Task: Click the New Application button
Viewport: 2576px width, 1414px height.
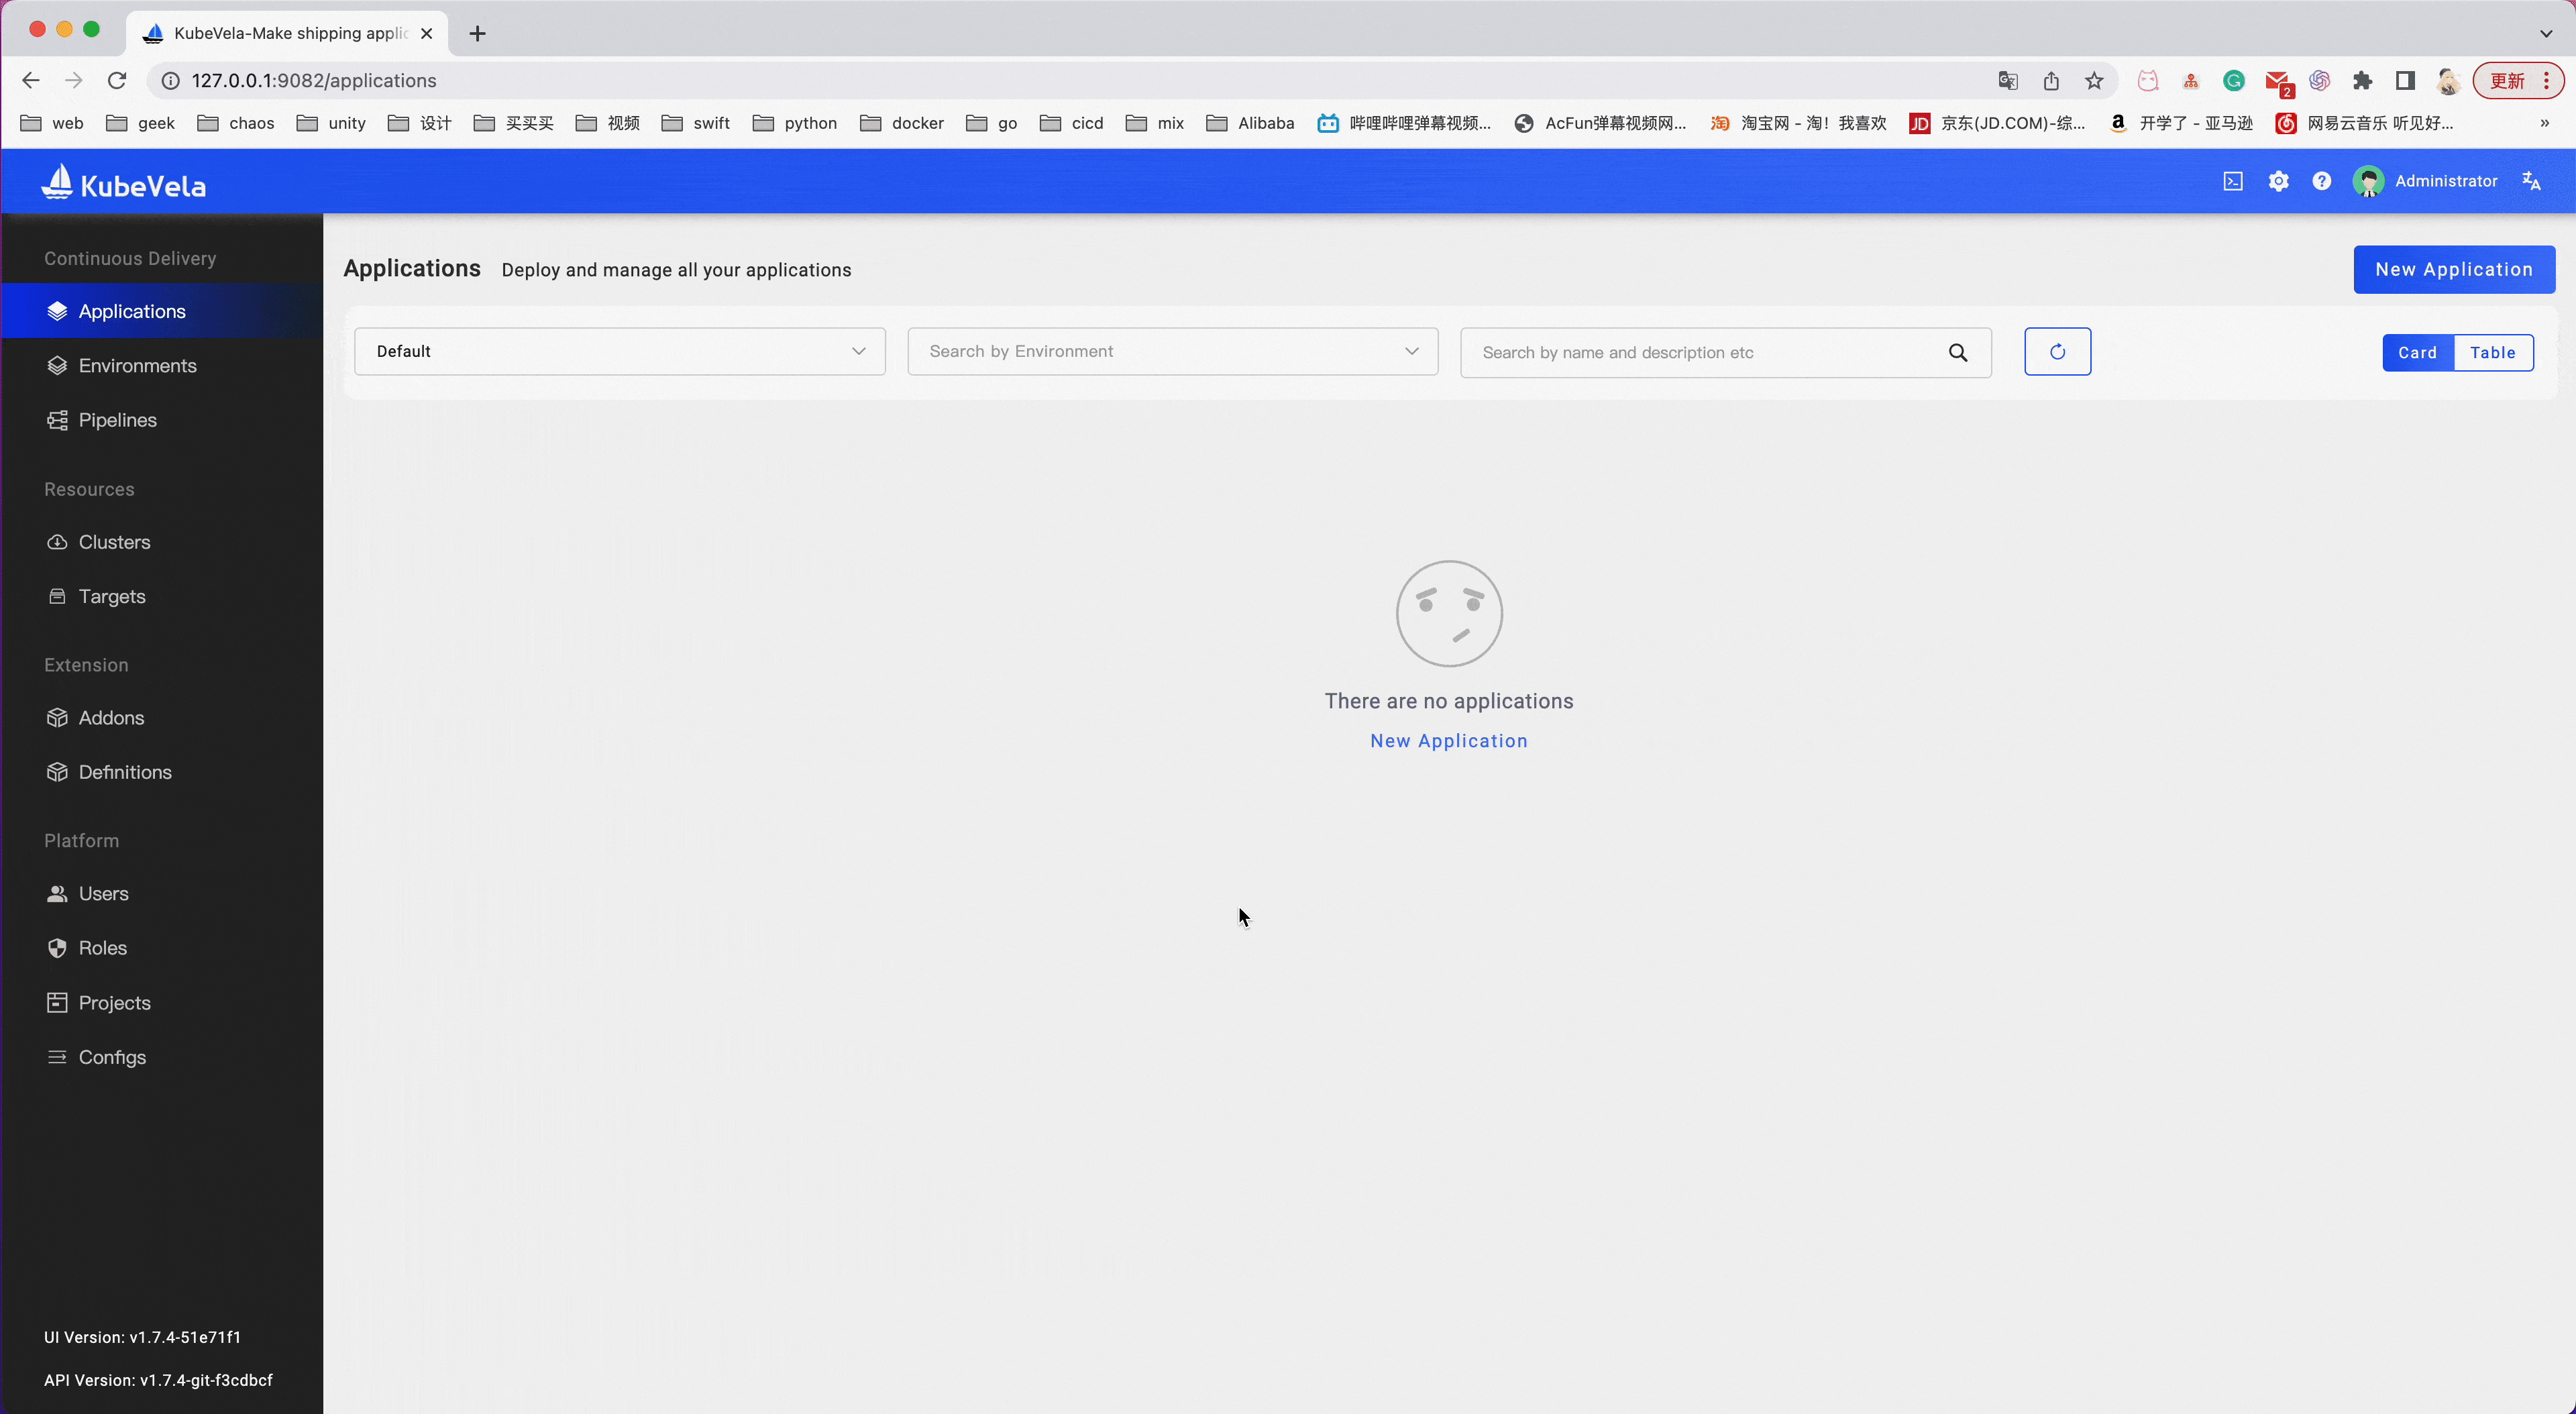Action: coord(2454,268)
